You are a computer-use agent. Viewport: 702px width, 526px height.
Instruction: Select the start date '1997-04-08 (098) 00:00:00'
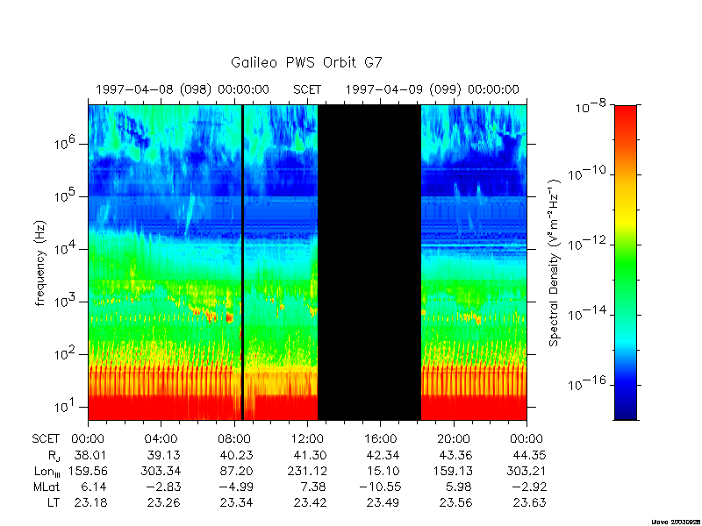(x=183, y=89)
